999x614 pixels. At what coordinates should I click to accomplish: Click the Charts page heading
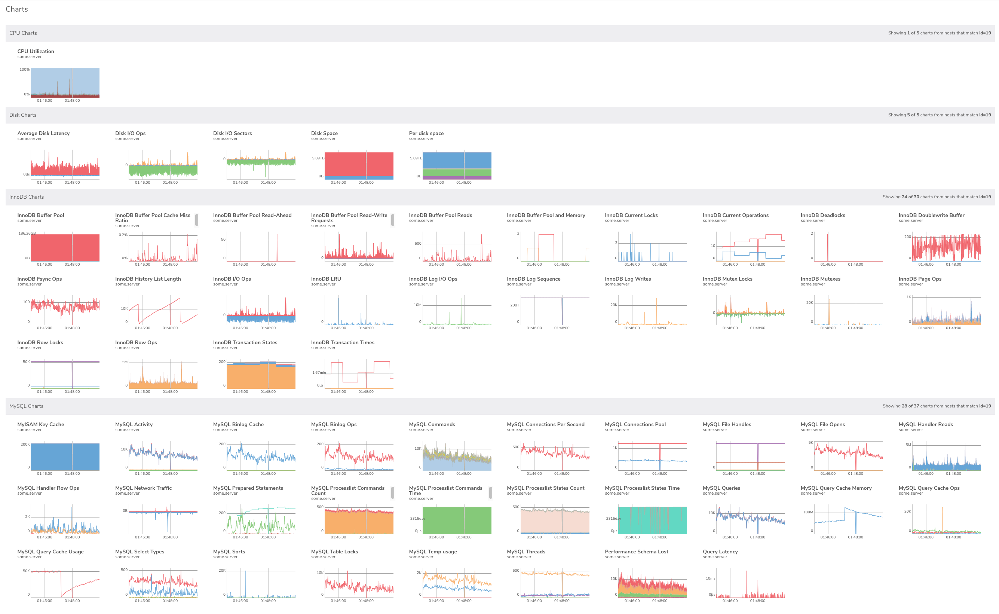pos(16,9)
